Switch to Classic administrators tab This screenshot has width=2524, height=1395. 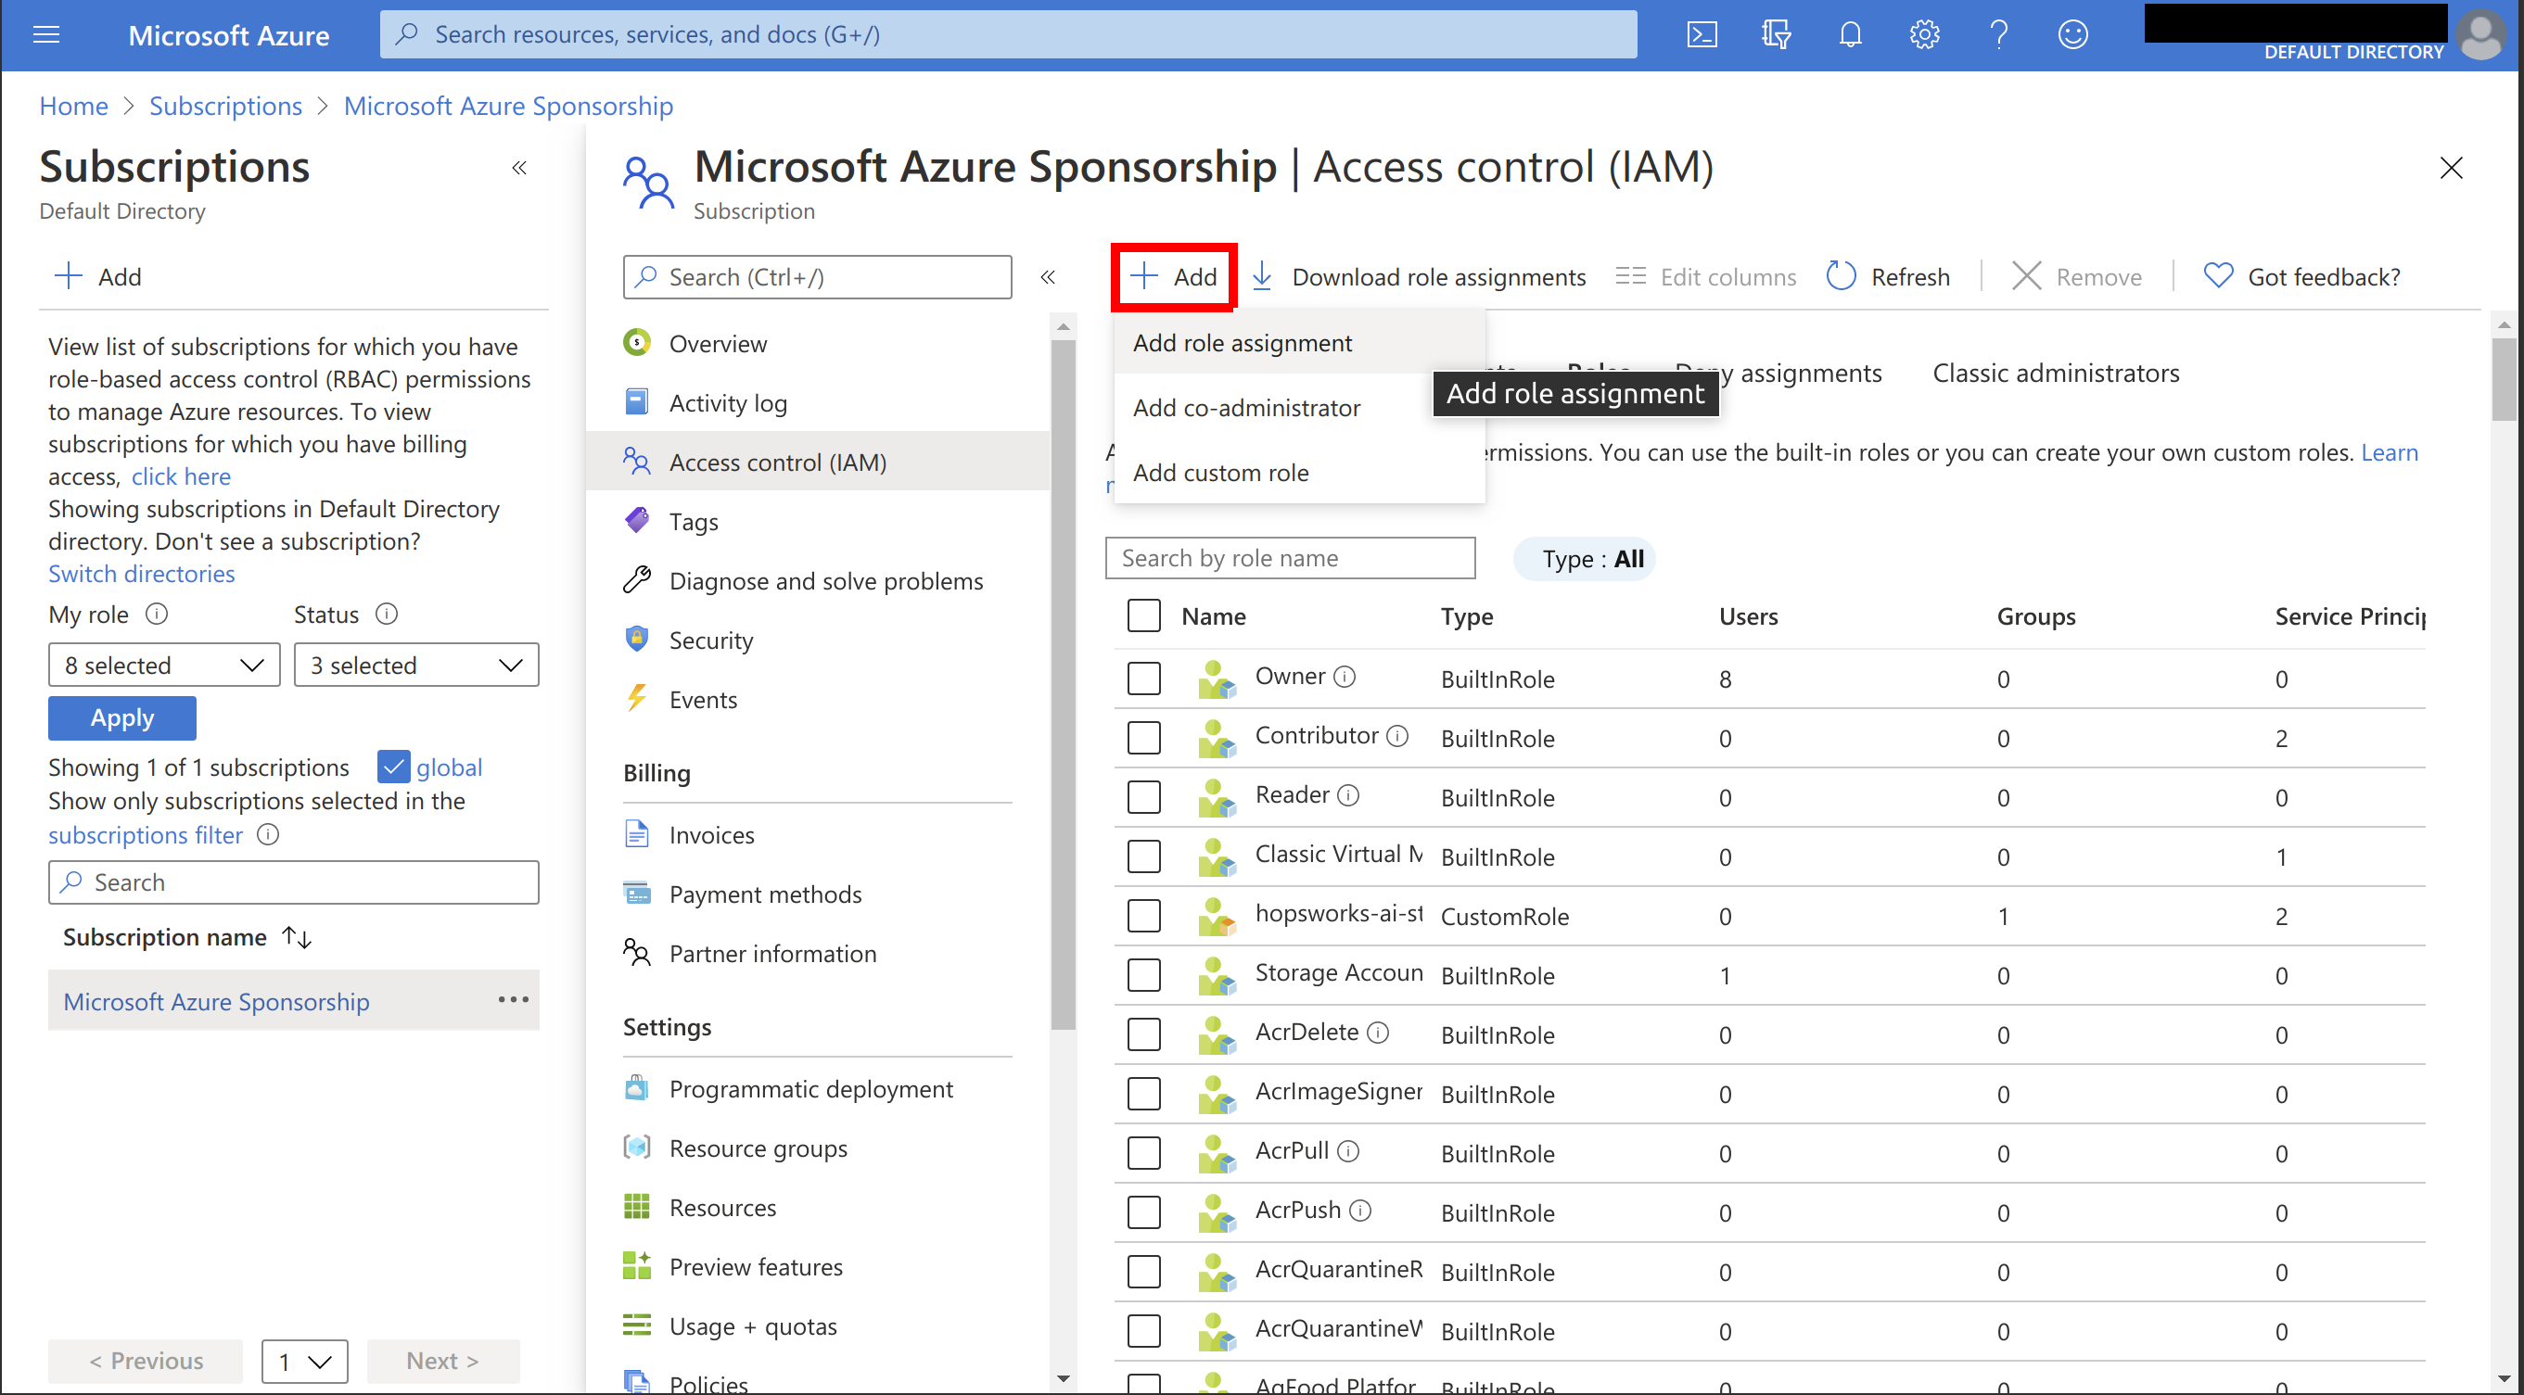click(x=2055, y=374)
